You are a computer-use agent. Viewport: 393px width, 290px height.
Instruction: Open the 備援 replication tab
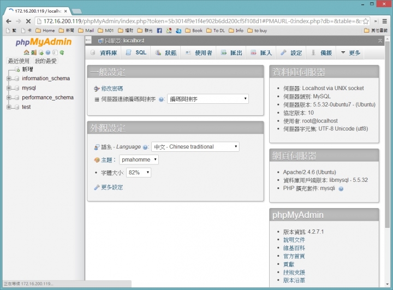[321, 52]
